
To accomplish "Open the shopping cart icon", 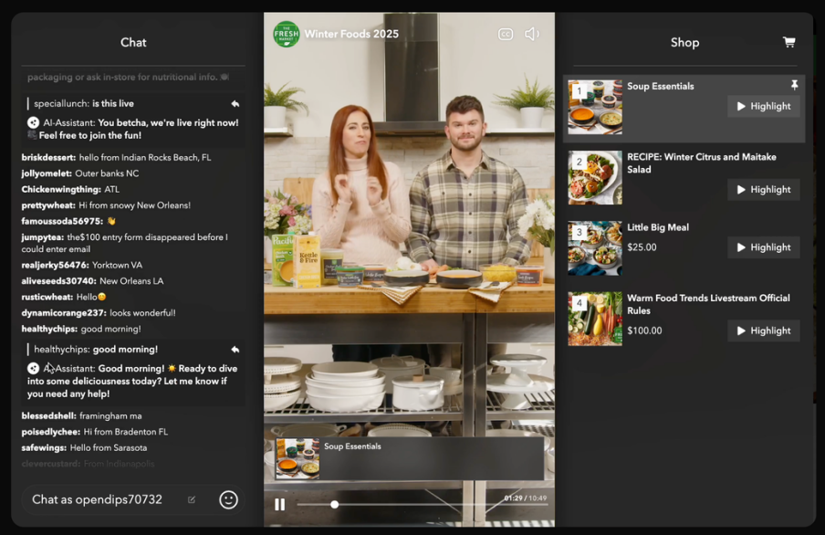I will coord(788,42).
